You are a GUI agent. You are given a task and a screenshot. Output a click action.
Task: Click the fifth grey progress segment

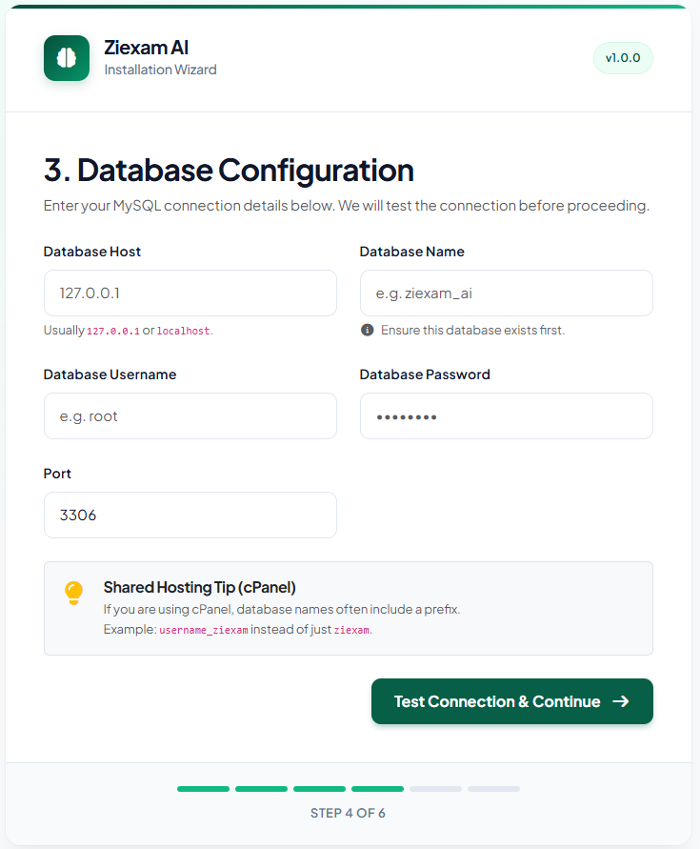click(435, 789)
